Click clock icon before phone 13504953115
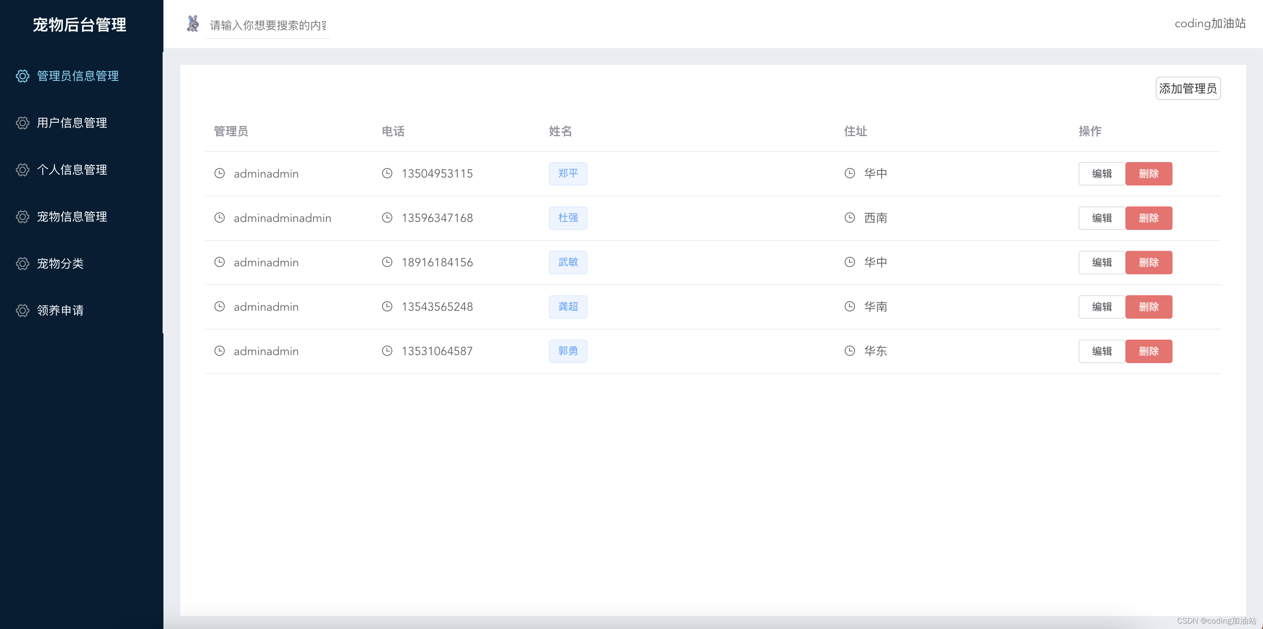 pos(387,173)
